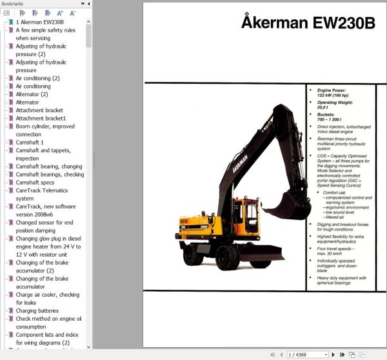Click bookmark icon beside '1 Akerman EW230B'

point(11,22)
